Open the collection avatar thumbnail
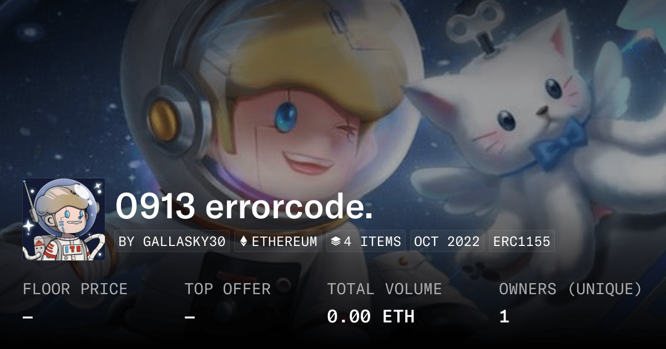The image size is (666, 349). [64, 219]
